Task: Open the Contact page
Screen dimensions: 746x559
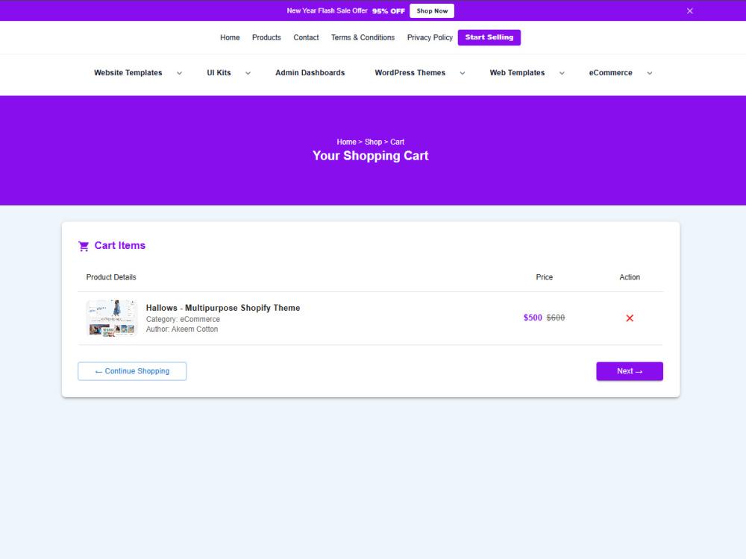Action: coord(306,37)
